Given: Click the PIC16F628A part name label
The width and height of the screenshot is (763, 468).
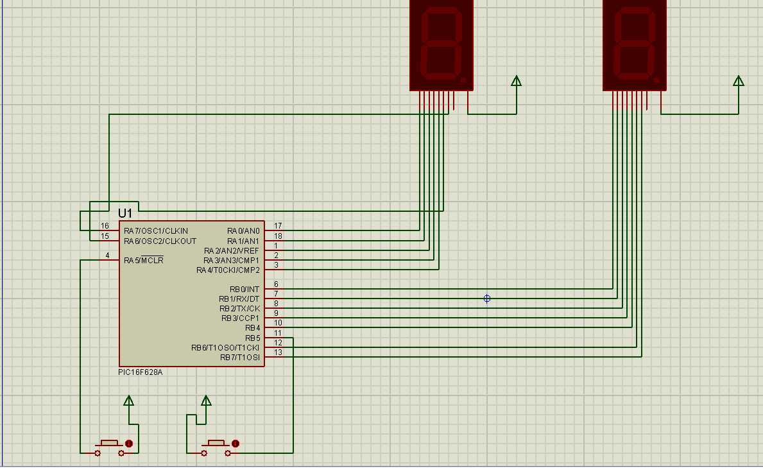Looking at the screenshot, I should [x=140, y=372].
